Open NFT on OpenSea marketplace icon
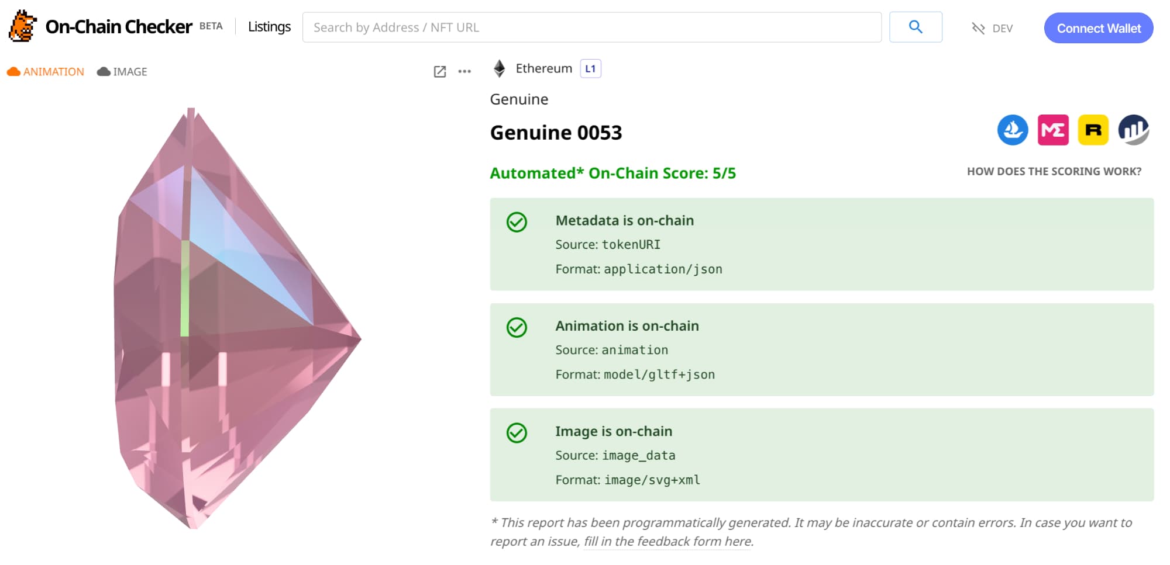1170x565 pixels. (x=1012, y=130)
